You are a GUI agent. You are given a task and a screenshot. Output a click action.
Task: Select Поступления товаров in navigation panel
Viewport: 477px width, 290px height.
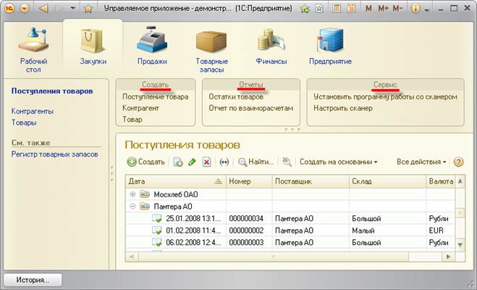coord(52,91)
